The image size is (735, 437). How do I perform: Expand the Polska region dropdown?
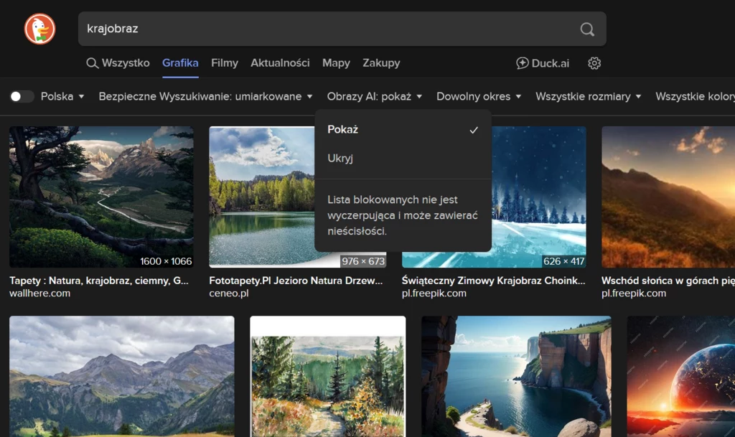tap(62, 96)
